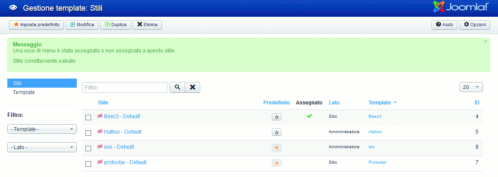Check the protostar - Default row checkbox
The width and height of the screenshot is (498, 177).
pyautogui.click(x=88, y=164)
